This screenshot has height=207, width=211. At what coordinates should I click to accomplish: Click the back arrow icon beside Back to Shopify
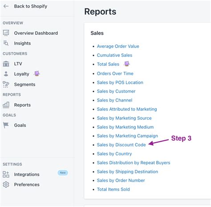tap(6, 6)
